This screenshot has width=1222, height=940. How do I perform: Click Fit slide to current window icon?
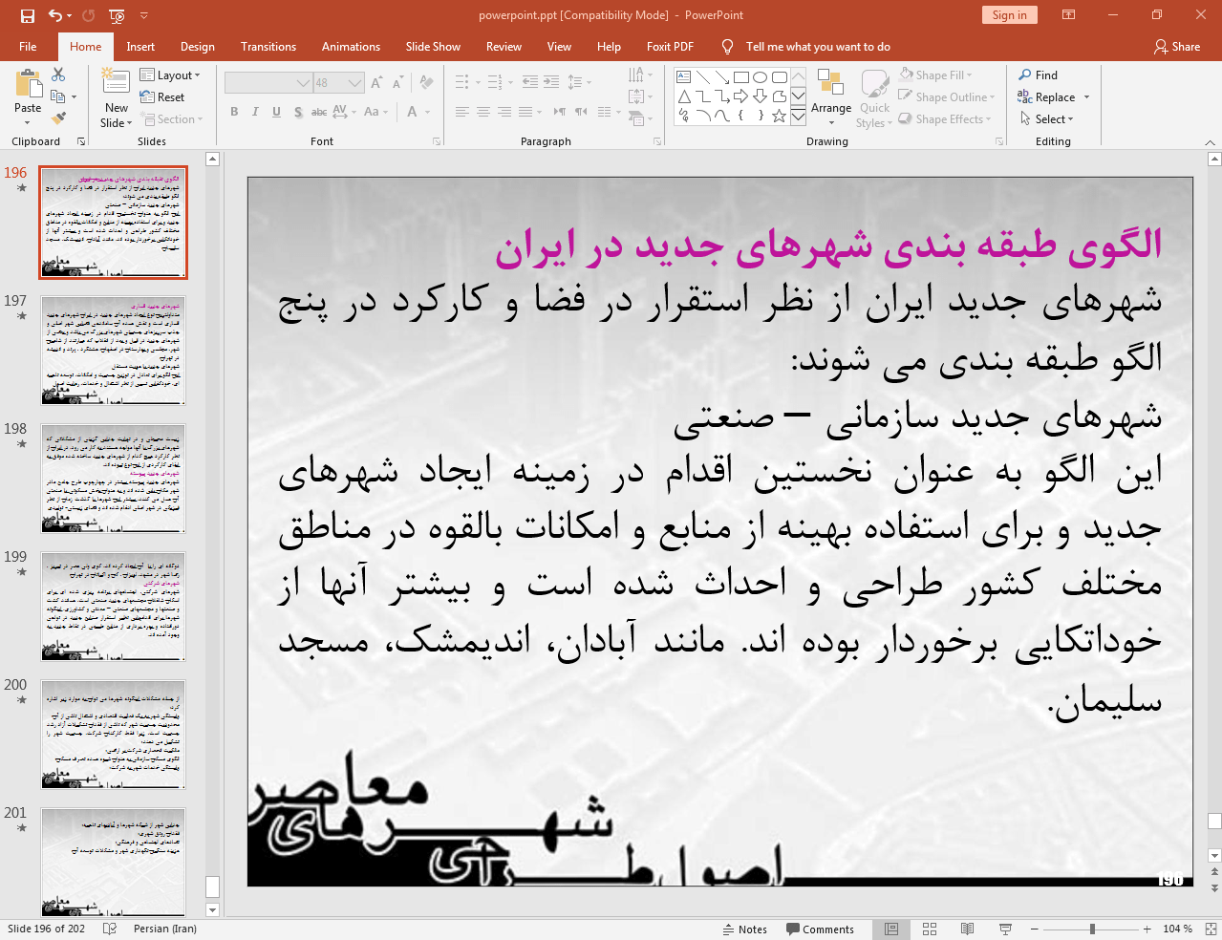[1211, 929]
